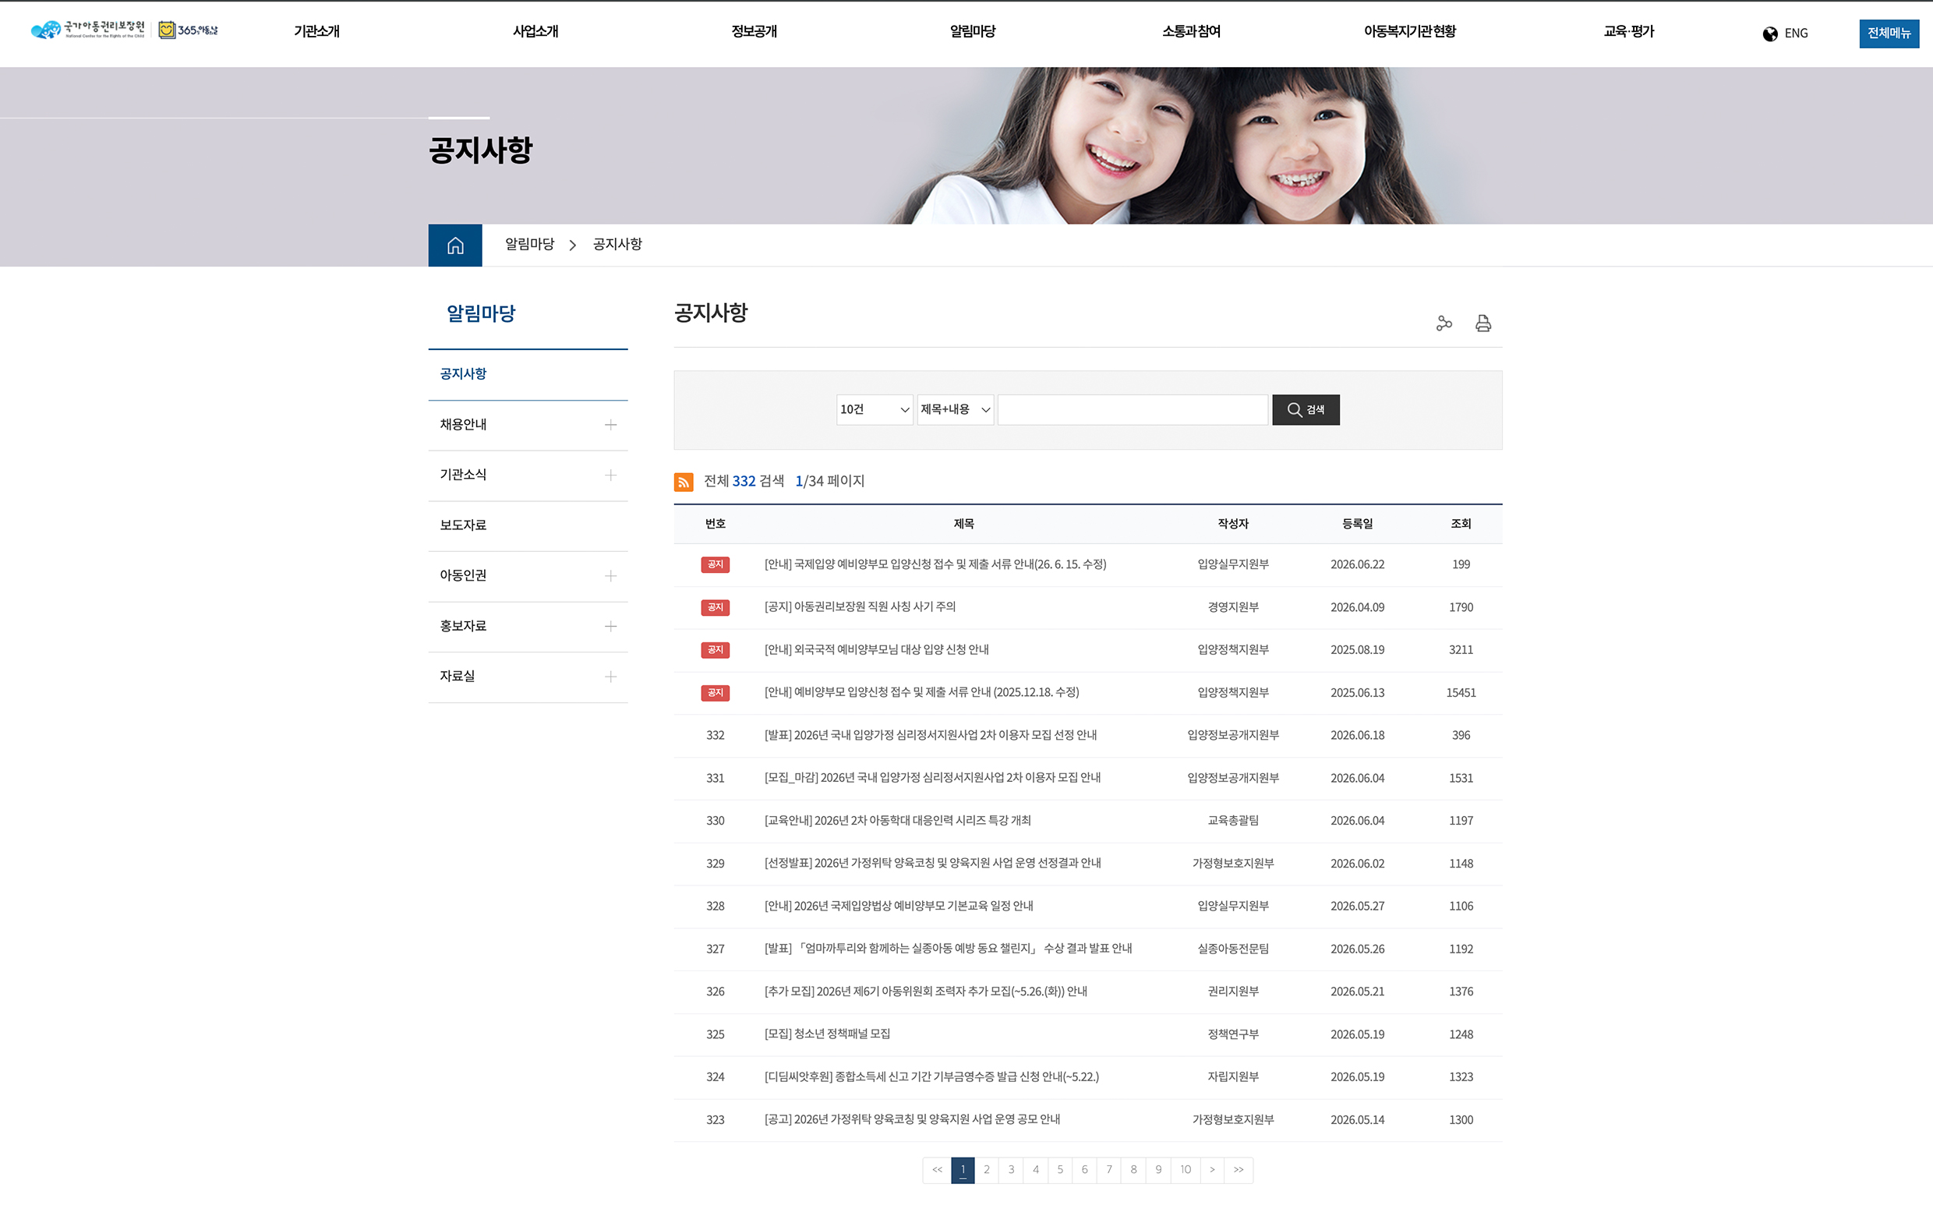Viewport: 1933px width, 1216px height.
Task: Click 공지사항 in the breadcrumb
Action: [617, 244]
